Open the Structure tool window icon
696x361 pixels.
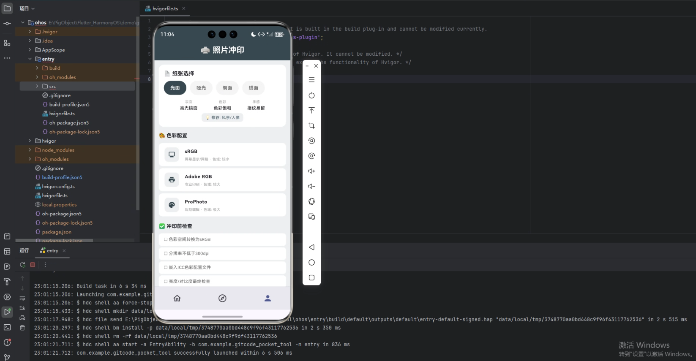(7, 43)
